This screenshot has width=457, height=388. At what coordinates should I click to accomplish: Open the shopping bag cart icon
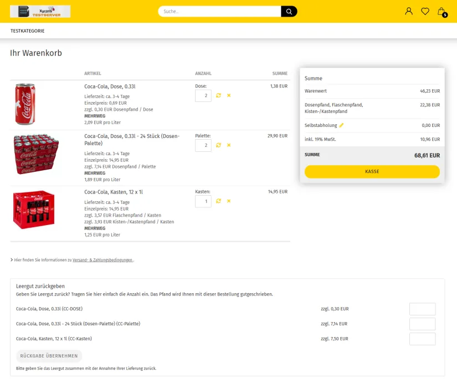[x=442, y=12]
